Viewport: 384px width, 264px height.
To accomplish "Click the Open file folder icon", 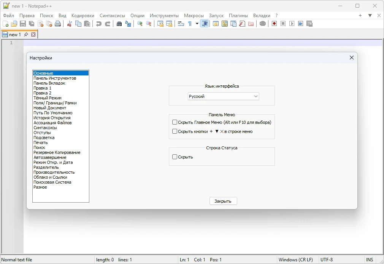I will [14, 24].
